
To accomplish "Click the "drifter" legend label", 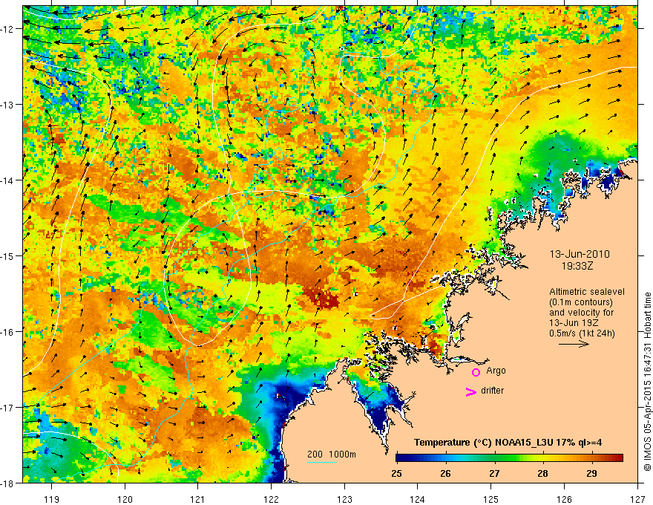I will pyautogui.click(x=492, y=391).
